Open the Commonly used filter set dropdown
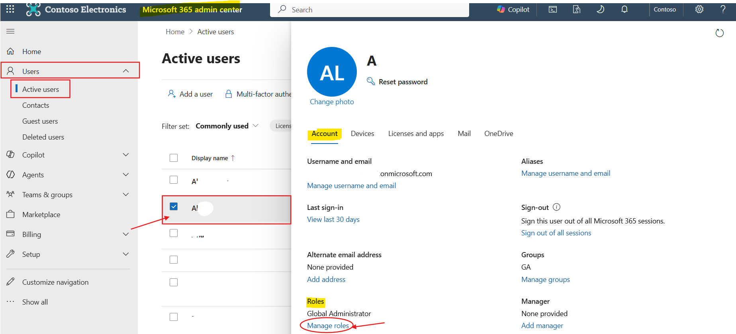736x334 pixels. [x=227, y=126]
